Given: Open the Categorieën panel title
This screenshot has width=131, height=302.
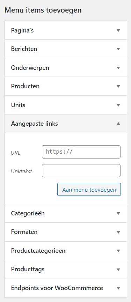Looking at the screenshot, I should tap(28, 213).
